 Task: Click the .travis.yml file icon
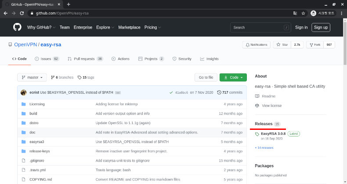pos(23,170)
